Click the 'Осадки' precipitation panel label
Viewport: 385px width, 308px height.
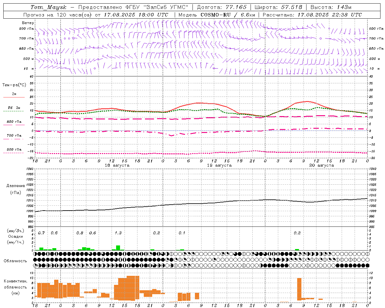click(15, 236)
